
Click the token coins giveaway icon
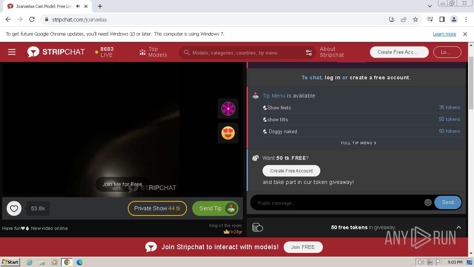(x=257, y=227)
